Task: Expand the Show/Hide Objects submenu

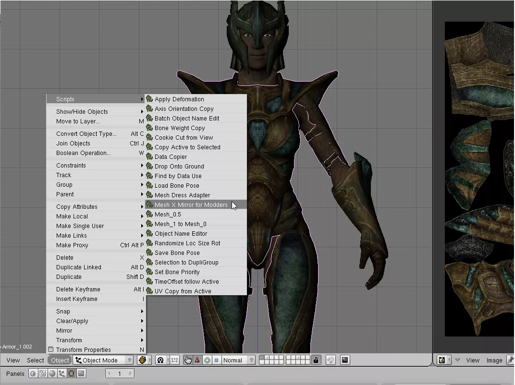Action: click(x=96, y=111)
